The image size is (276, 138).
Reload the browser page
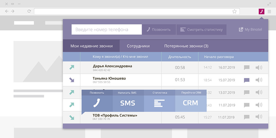coord(29,11)
